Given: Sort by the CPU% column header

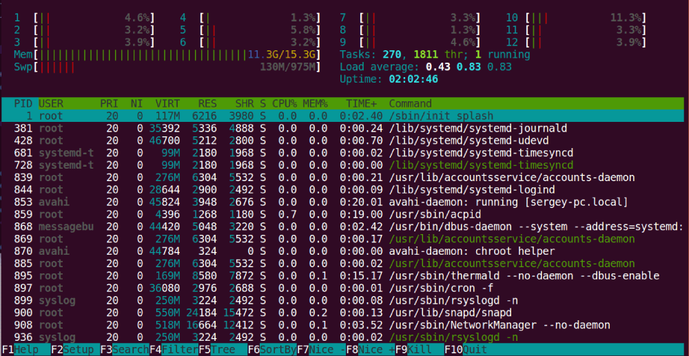Looking at the screenshot, I should (285, 103).
